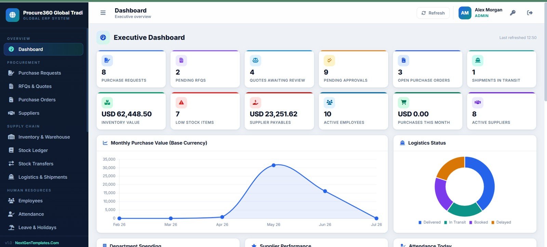The image size is (547, 247).
Task: Click the Refresh button
Action: pos(433,13)
